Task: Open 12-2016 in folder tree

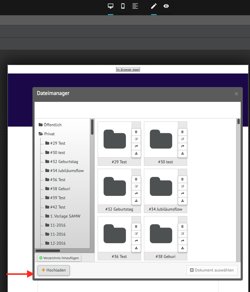Action: (x=55, y=243)
